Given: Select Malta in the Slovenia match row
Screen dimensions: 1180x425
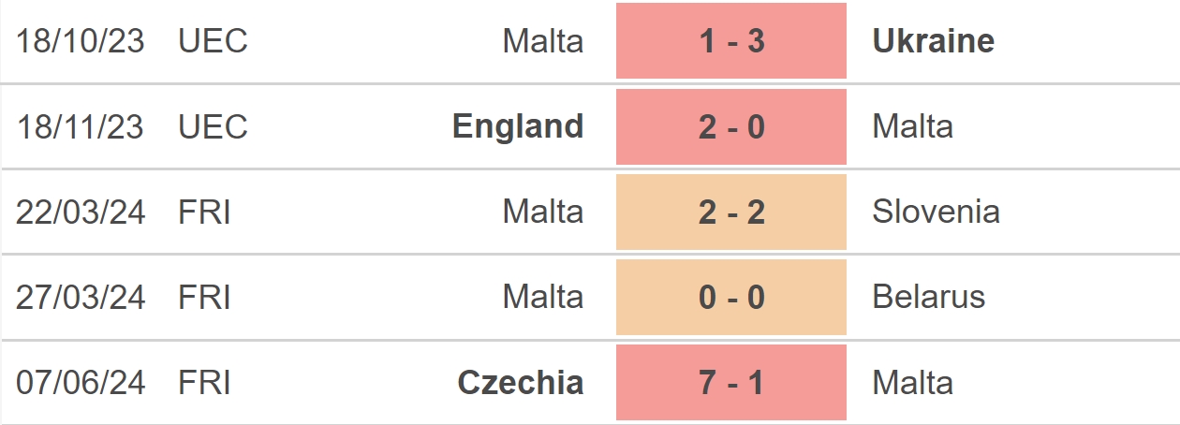Looking at the screenshot, I should click(543, 212).
